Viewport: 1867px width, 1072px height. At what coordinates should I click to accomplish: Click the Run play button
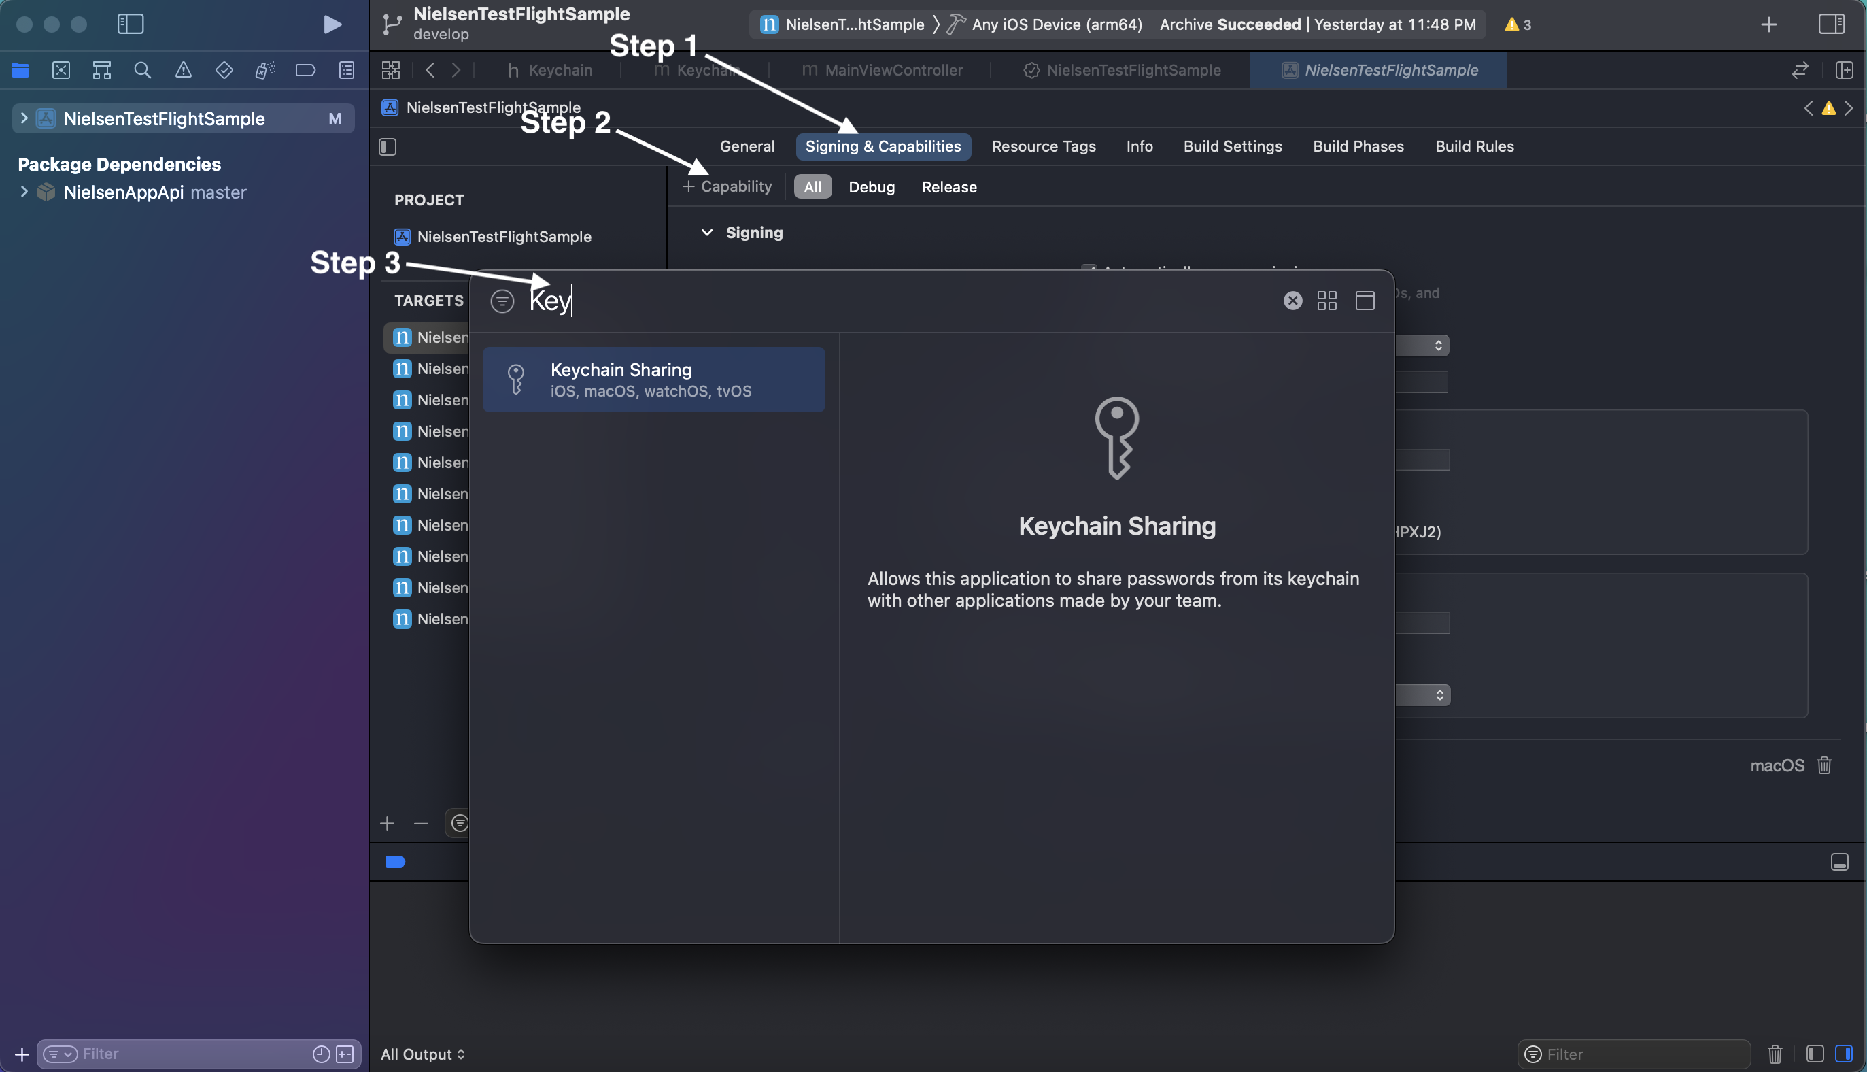[x=332, y=24]
